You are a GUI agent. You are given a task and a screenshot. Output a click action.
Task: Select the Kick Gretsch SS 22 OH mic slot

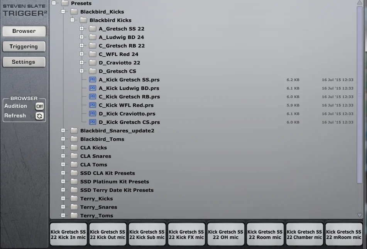click(226, 234)
